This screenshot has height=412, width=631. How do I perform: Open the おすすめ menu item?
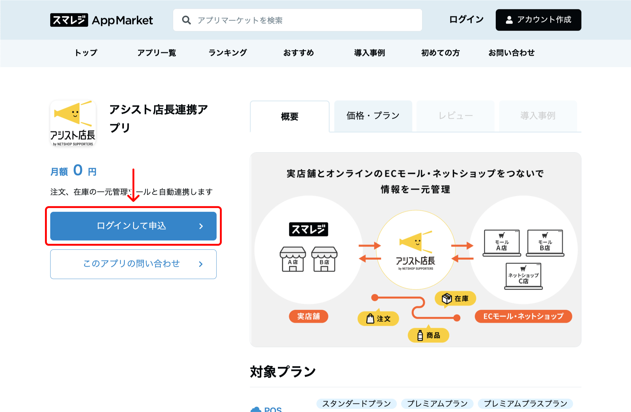pos(299,53)
